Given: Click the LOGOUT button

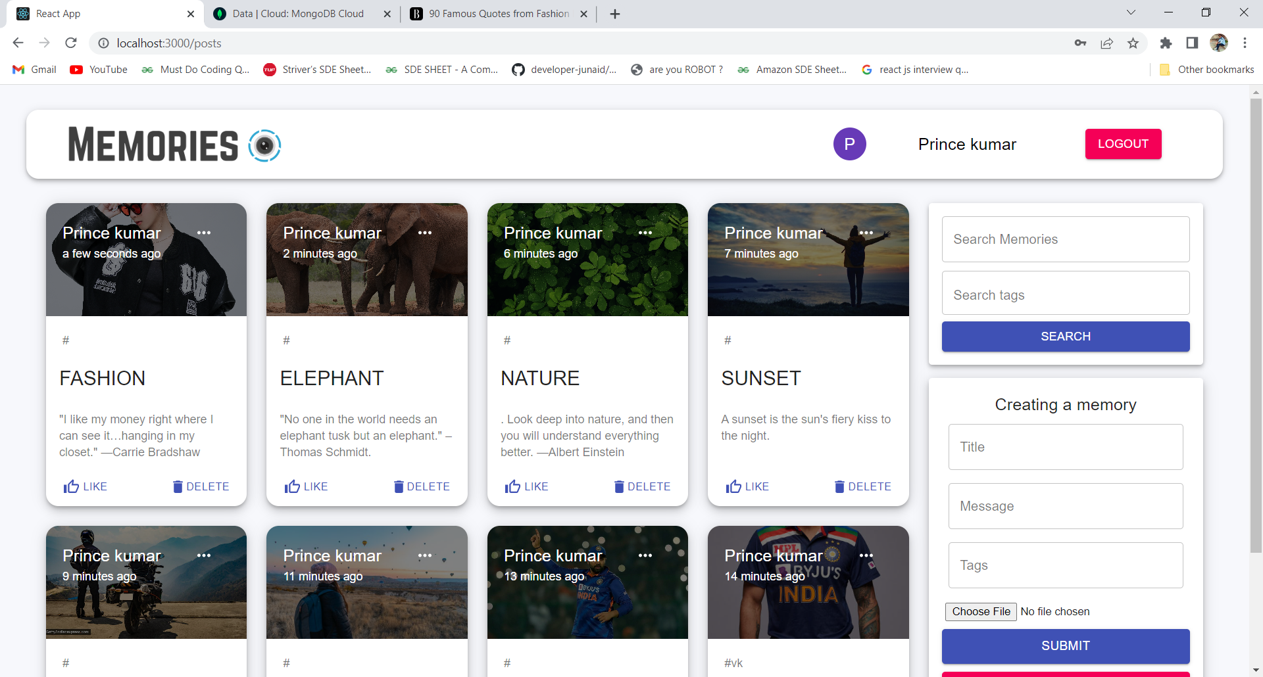Looking at the screenshot, I should [x=1123, y=144].
